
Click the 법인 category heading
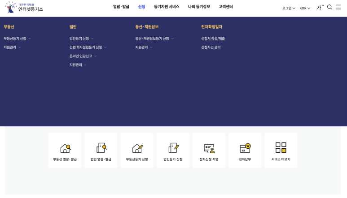pyautogui.click(x=73, y=27)
